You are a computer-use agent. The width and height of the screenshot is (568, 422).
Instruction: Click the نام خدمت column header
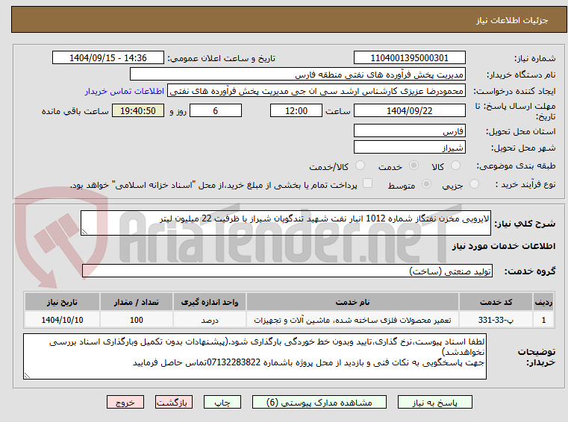click(x=352, y=302)
